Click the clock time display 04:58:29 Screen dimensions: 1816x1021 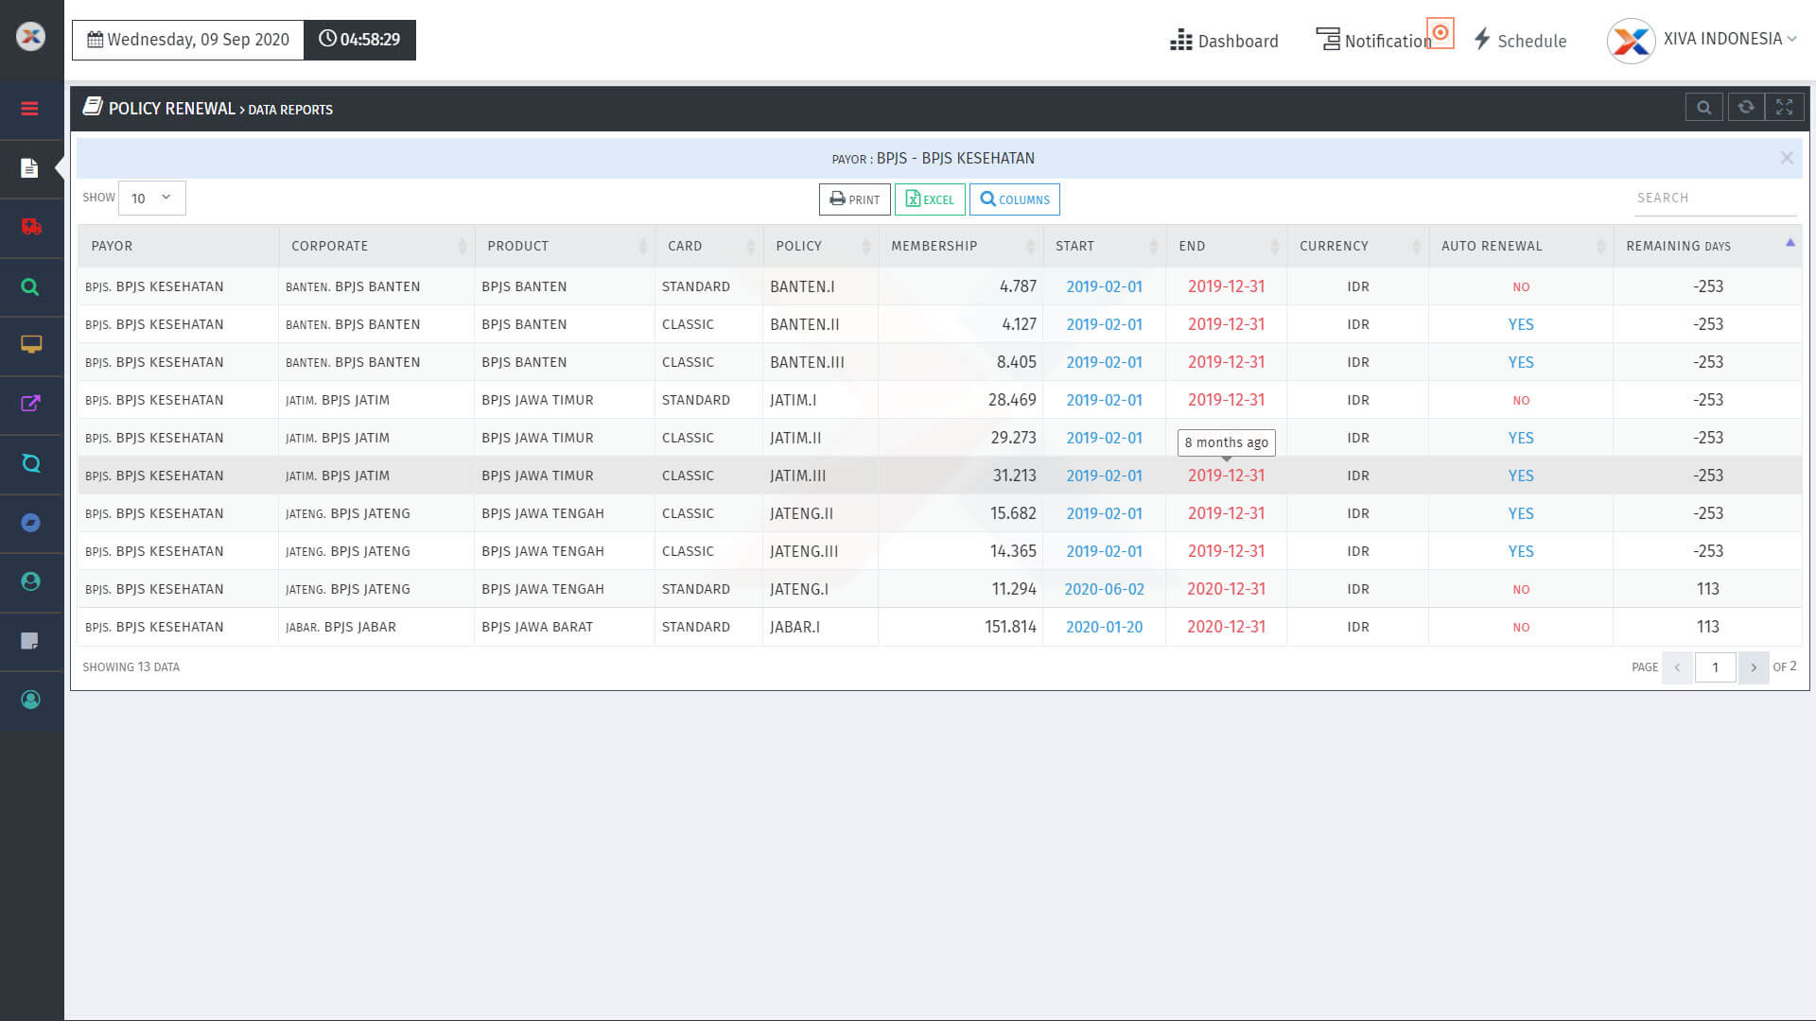tap(359, 40)
